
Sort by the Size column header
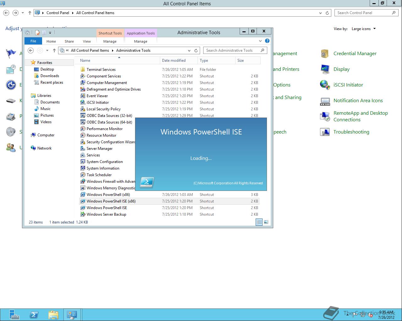pos(248,61)
